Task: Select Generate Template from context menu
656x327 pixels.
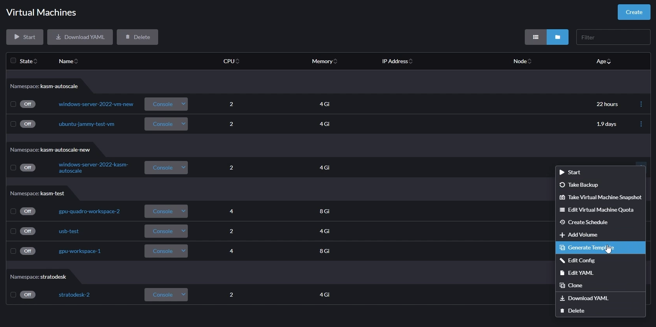Action: [590, 247]
